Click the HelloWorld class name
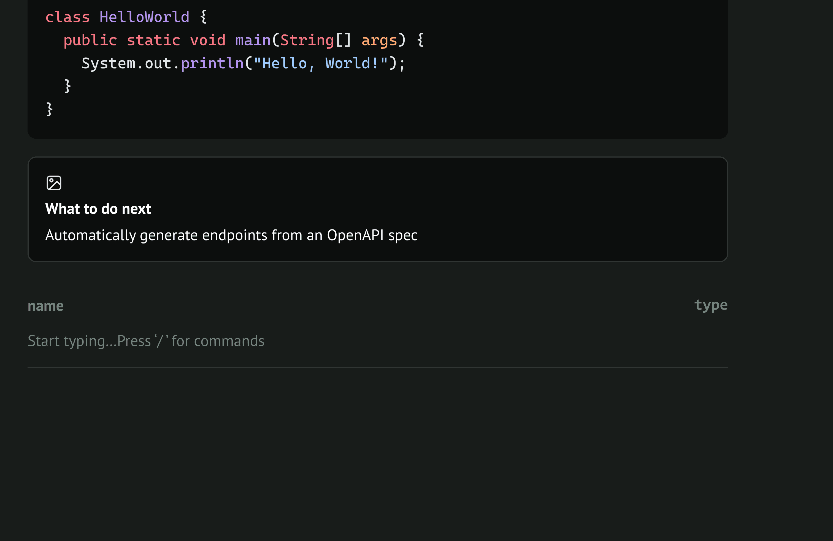The image size is (833, 541). click(x=144, y=17)
